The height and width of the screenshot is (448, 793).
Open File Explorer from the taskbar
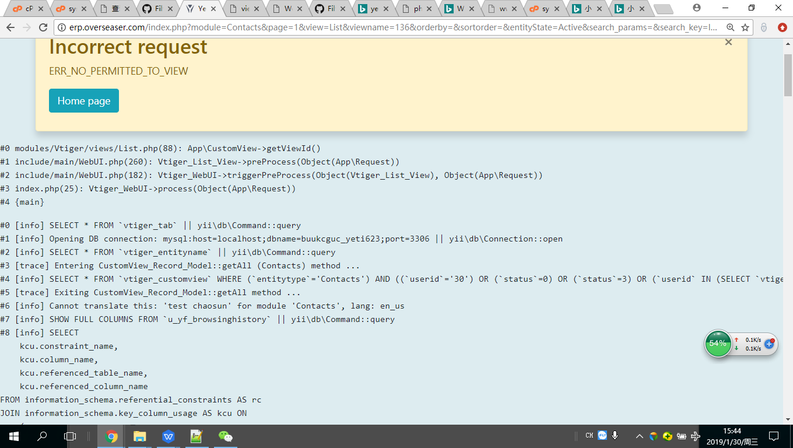tap(139, 436)
